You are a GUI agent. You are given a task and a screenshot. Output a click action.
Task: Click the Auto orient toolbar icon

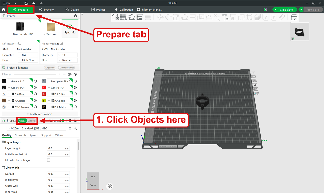[x=132, y=17]
